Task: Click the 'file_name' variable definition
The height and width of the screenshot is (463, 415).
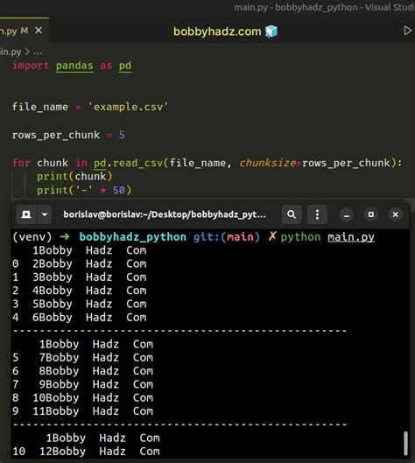Action: pyautogui.click(x=40, y=107)
